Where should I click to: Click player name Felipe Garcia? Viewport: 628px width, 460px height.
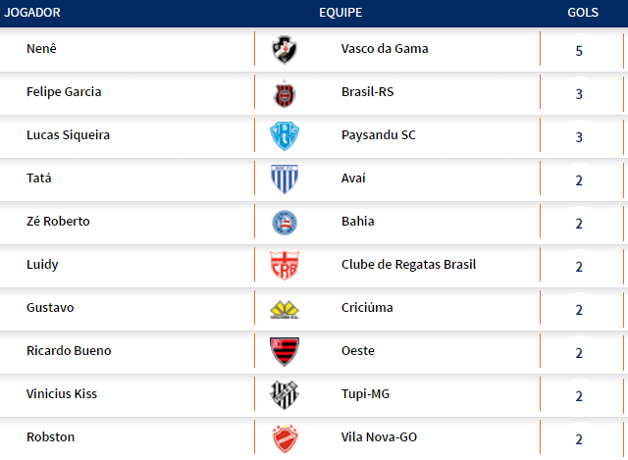[64, 92]
